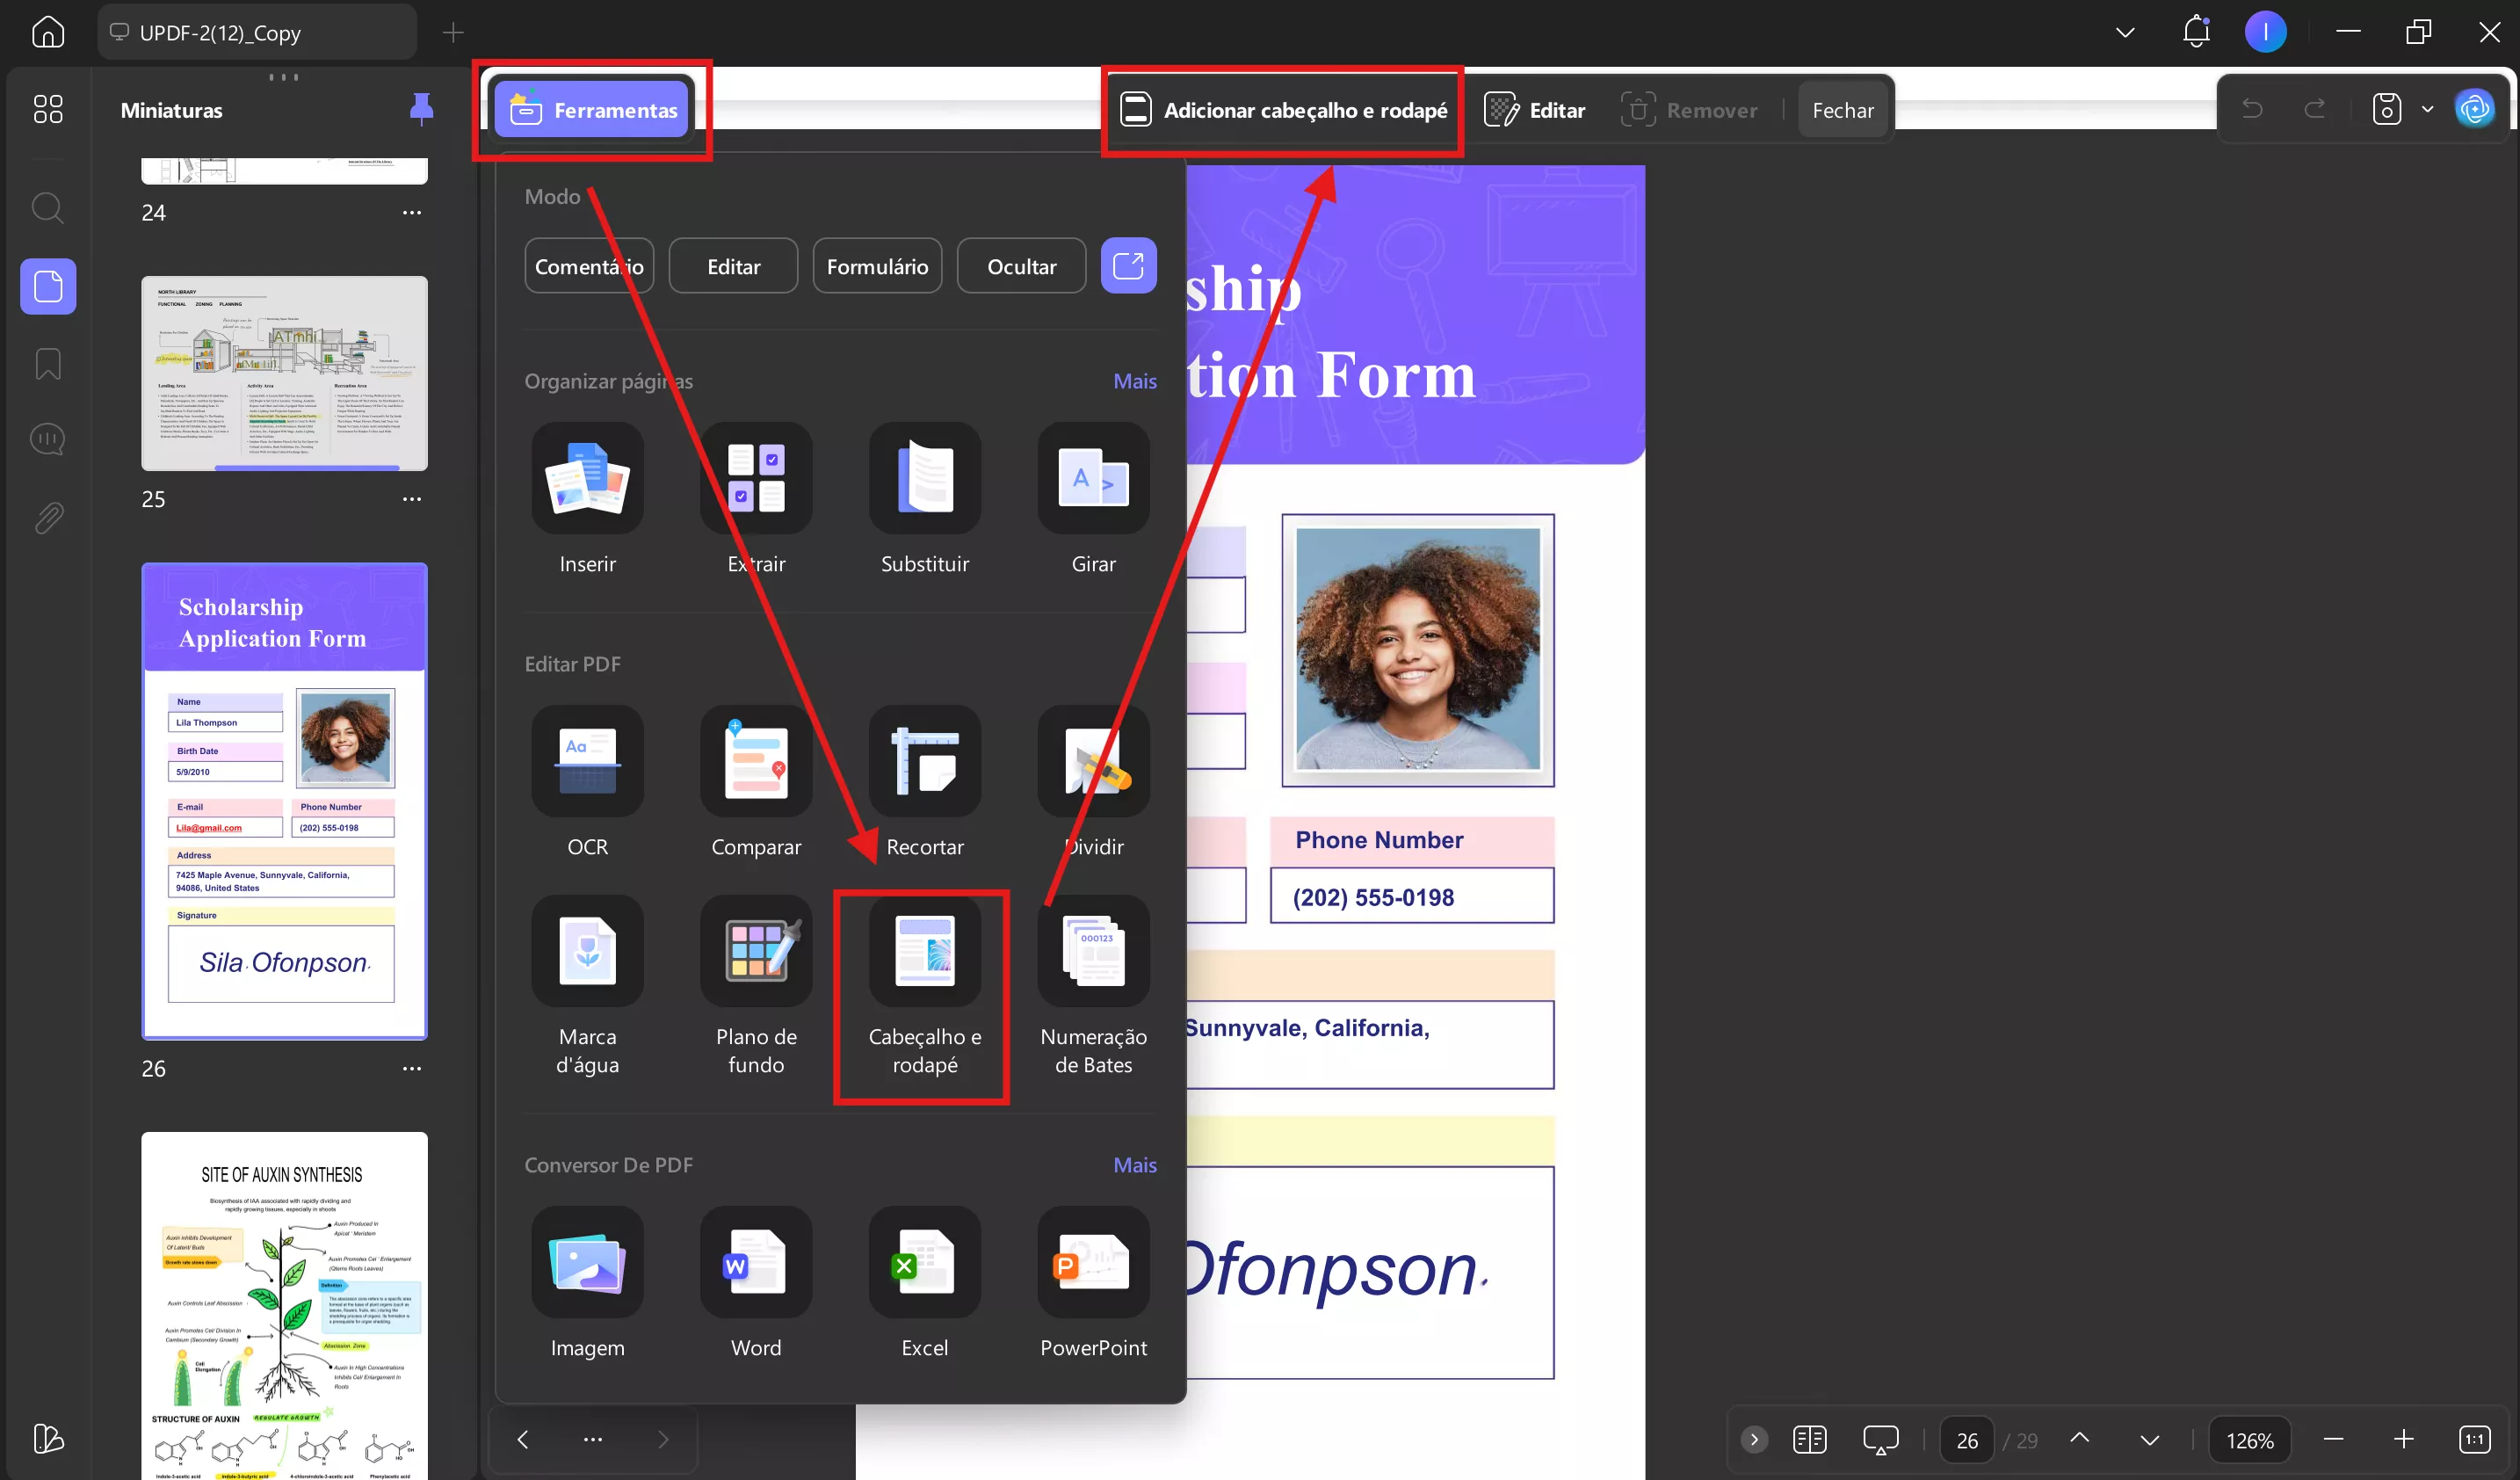Select the page 25 thumbnail

(x=284, y=374)
